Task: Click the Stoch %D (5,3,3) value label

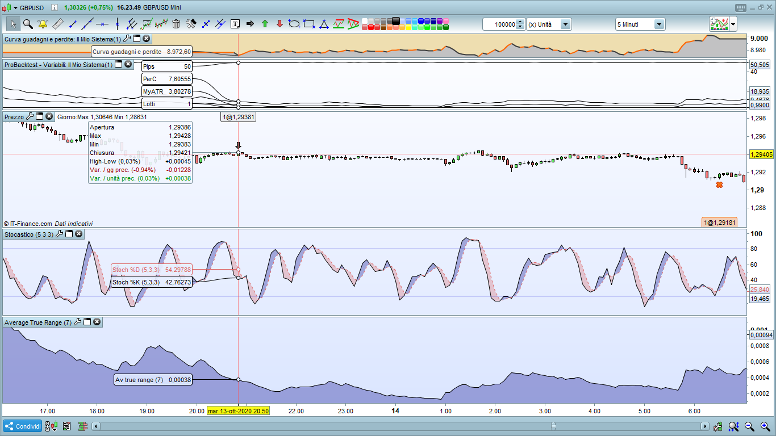Action: (x=152, y=270)
